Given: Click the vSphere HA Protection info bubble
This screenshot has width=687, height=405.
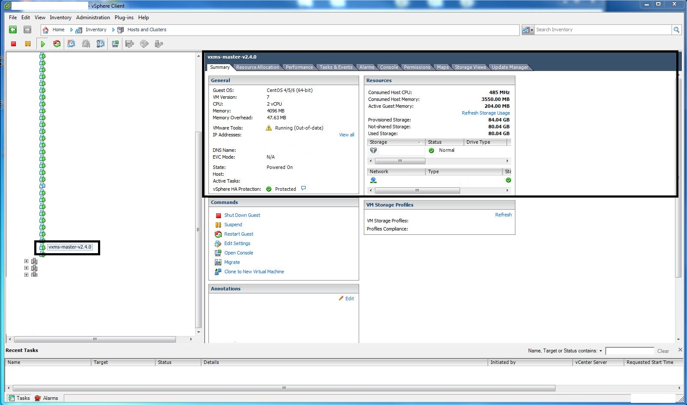Looking at the screenshot, I should pyautogui.click(x=303, y=188).
